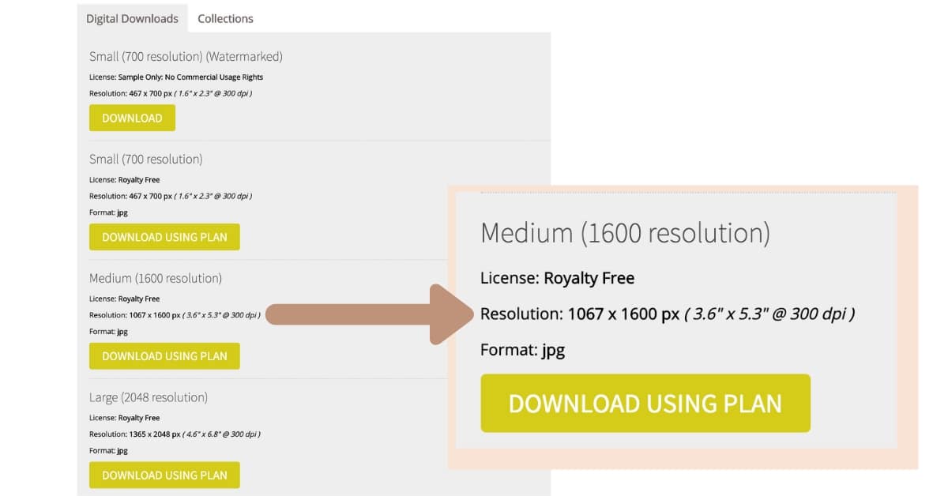Click the enlarged Medium (1600 resolution) heading
948x496 pixels.
625,233
